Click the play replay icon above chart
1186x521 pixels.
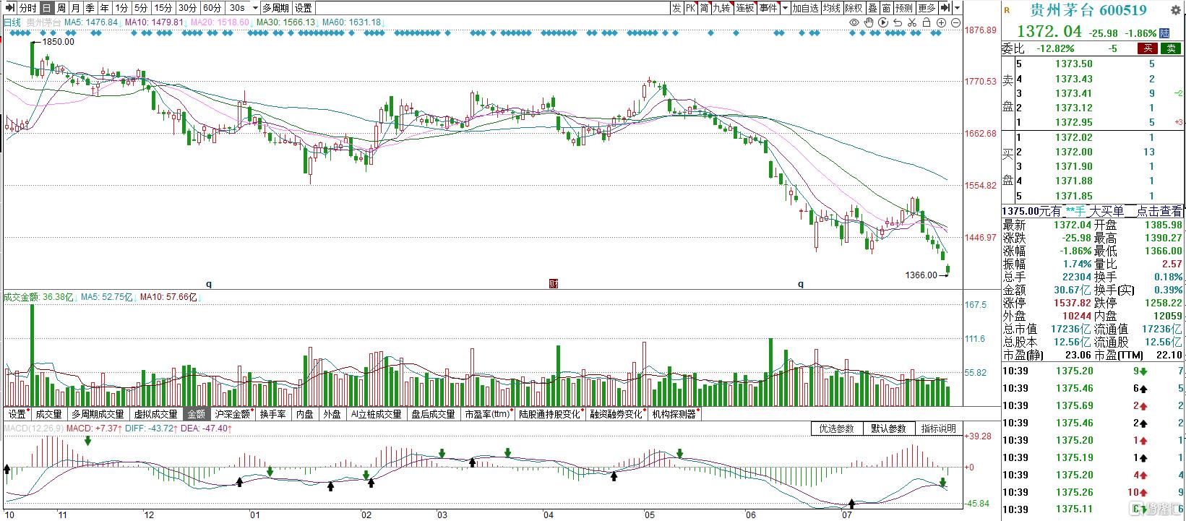point(883,22)
